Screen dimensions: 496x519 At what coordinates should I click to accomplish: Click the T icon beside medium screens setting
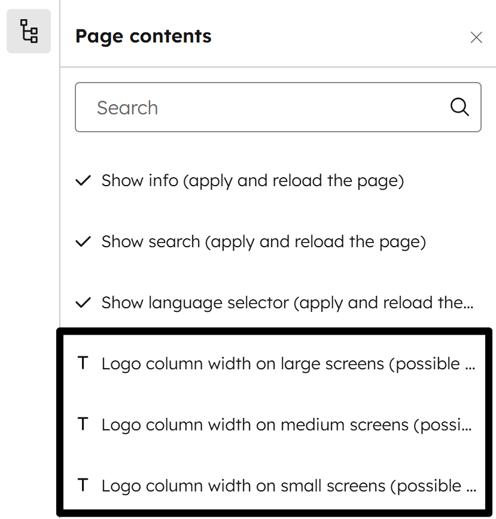pos(83,424)
